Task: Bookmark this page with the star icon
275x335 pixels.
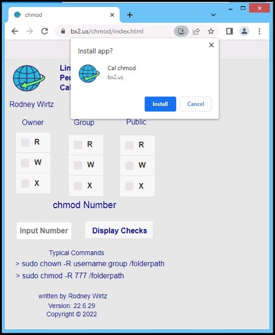Action: pyautogui.click(x=211, y=31)
